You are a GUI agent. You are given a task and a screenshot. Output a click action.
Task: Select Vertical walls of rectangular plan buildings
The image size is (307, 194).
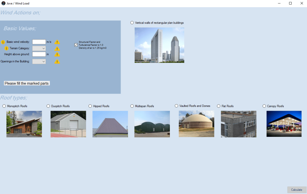(x=132, y=23)
